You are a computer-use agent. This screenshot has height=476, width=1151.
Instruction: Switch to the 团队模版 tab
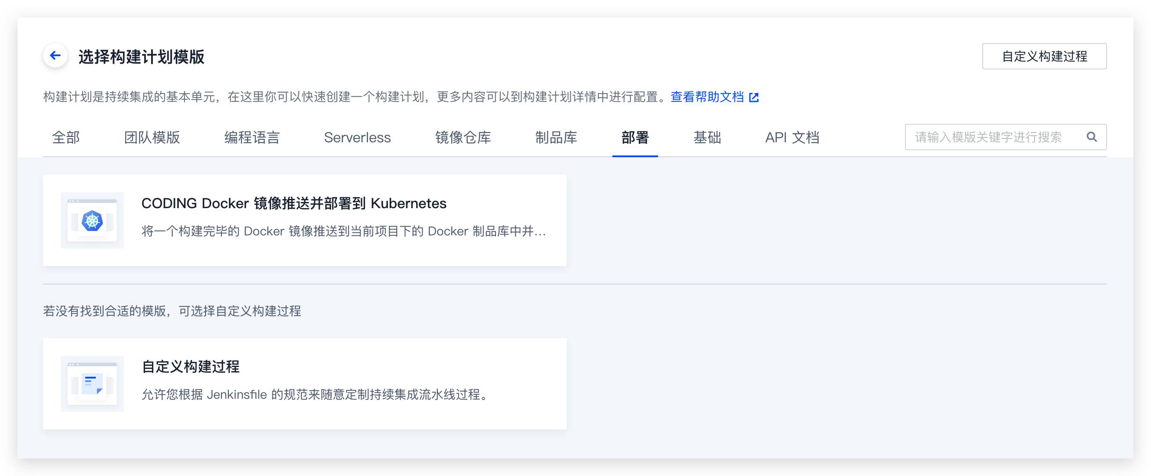pos(152,137)
